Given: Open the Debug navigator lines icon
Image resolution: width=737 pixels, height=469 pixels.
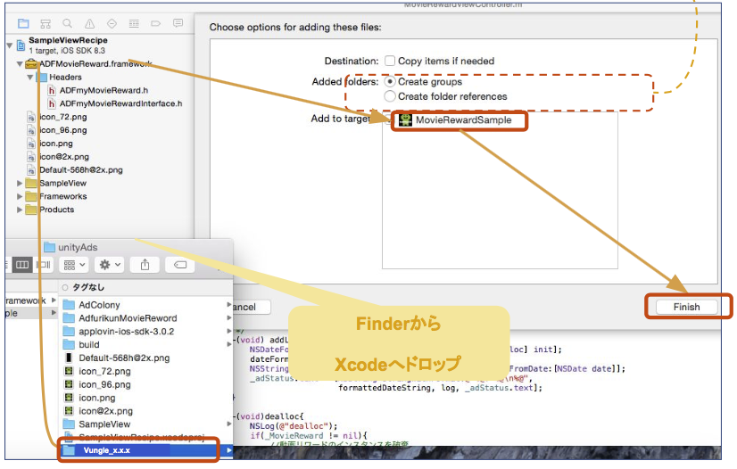Looking at the screenshot, I should point(134,23).
